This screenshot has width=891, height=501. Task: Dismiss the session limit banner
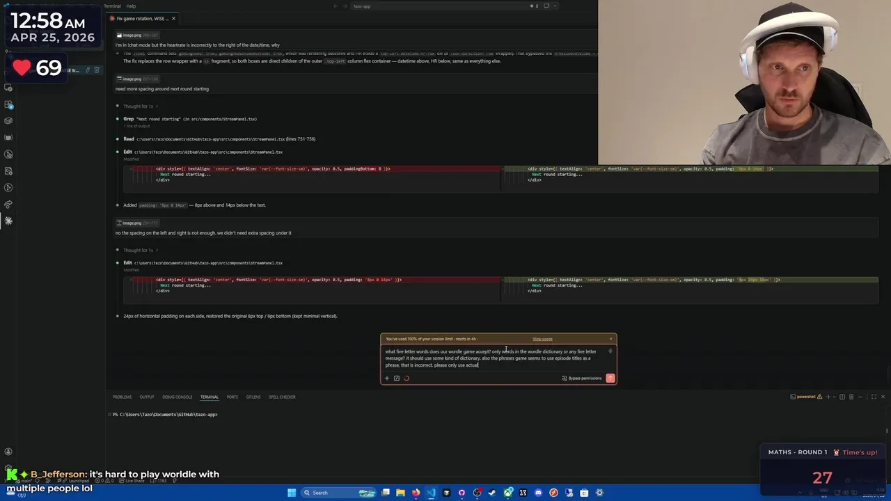pos(610,339)
